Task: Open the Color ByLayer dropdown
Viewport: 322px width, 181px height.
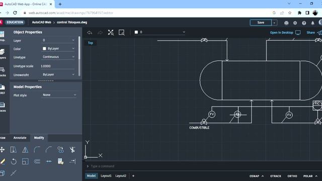Action: click(x=58, y=49)
